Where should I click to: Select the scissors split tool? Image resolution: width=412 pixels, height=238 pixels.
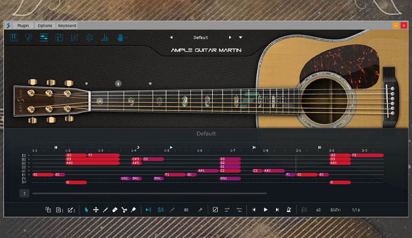tap(124, 209)
